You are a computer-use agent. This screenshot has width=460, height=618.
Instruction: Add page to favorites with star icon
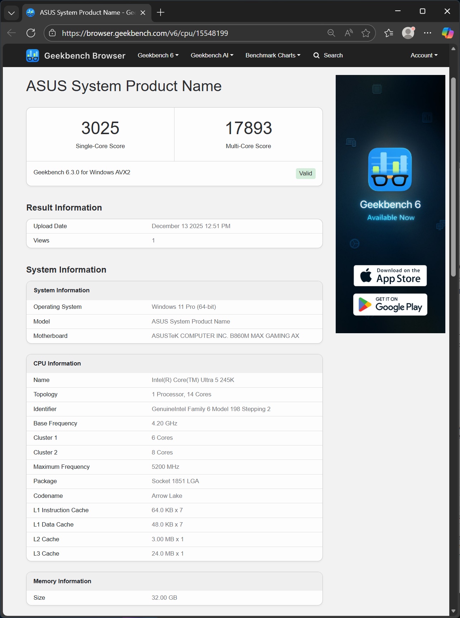point(366,33)
